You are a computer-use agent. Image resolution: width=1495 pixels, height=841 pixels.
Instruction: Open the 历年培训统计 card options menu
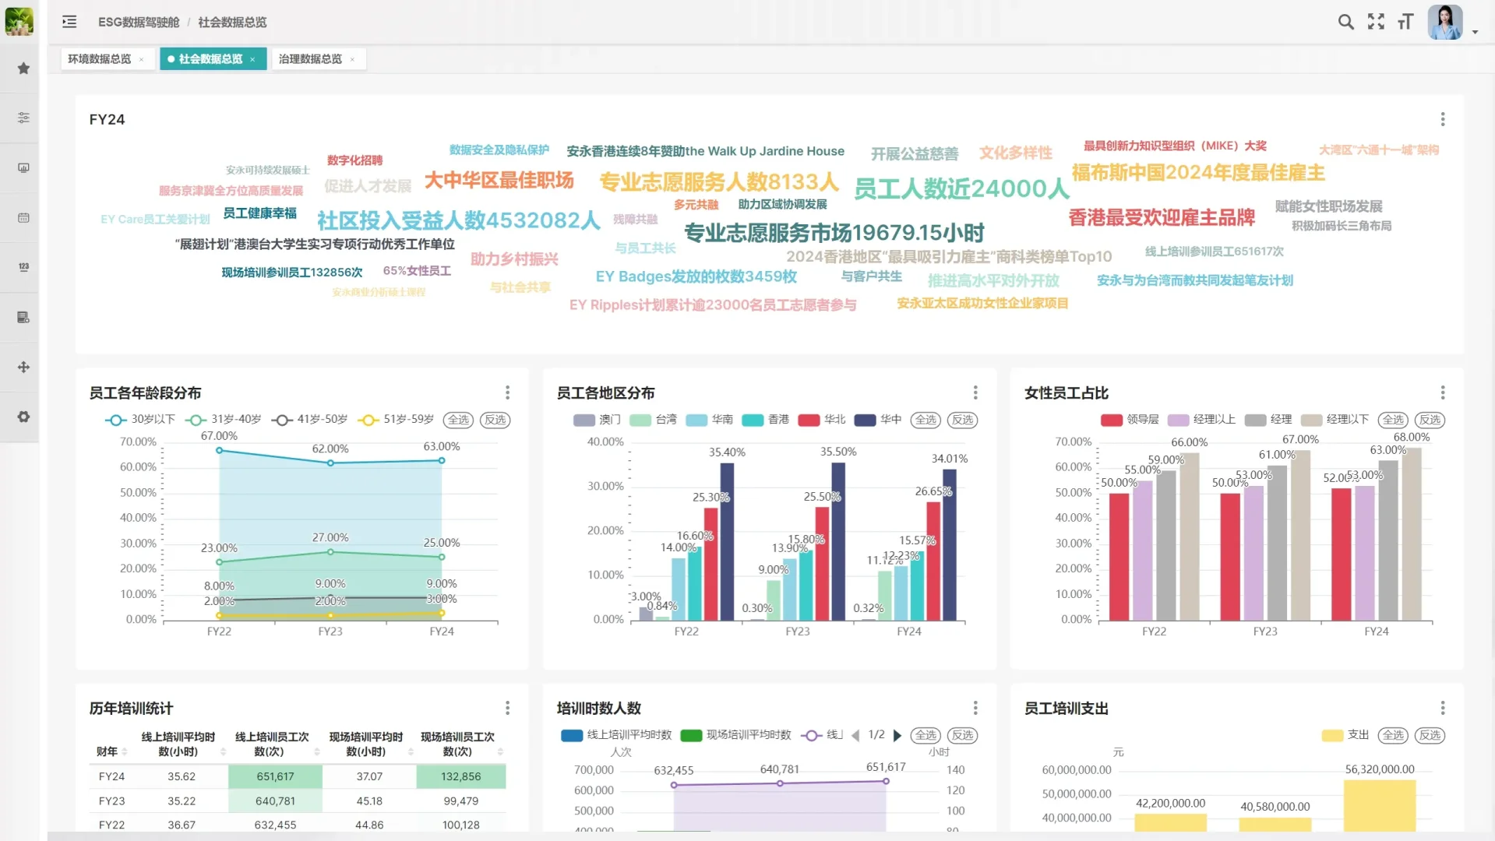[507, 708]
